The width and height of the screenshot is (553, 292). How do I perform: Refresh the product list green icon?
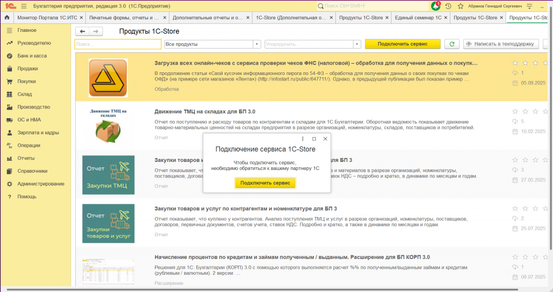pyautogui.click(x=452, y=44)
